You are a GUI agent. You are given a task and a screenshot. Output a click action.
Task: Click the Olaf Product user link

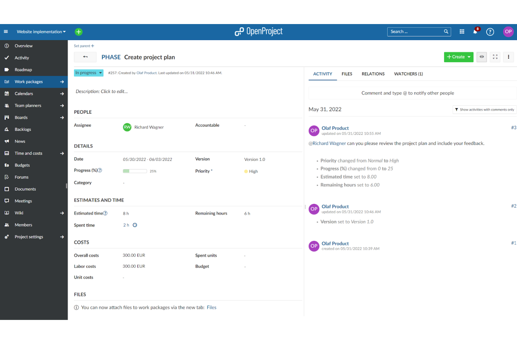[x=146, y=73]
